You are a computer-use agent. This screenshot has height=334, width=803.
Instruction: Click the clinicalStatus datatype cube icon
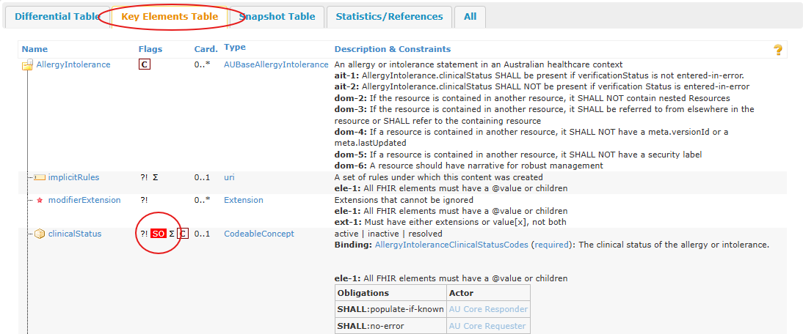coord(40,234)
